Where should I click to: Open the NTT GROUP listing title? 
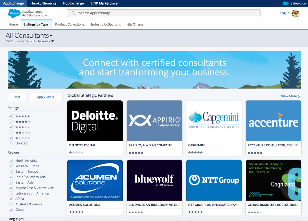tap(214, 205)
